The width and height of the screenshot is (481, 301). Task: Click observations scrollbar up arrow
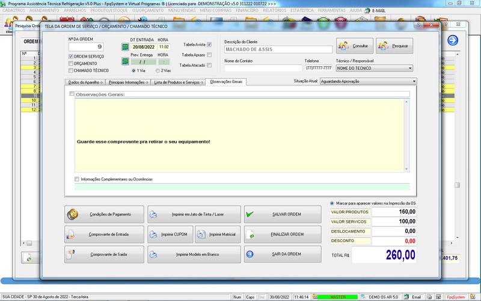407,102
